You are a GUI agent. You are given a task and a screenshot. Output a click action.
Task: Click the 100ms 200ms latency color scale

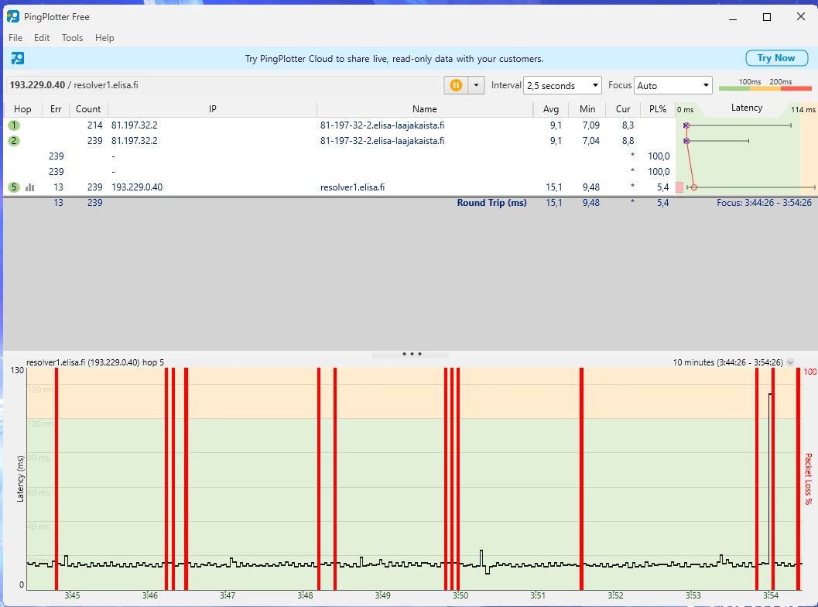(x=765, y=85)
